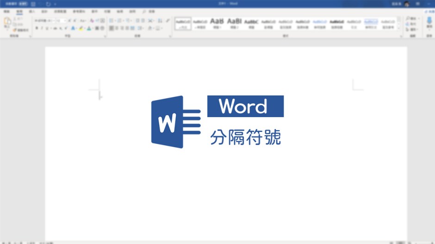This screenshot has width=435, height=244.
Task: Apply bullet list formatting
Action: click(x=112, y=21)
